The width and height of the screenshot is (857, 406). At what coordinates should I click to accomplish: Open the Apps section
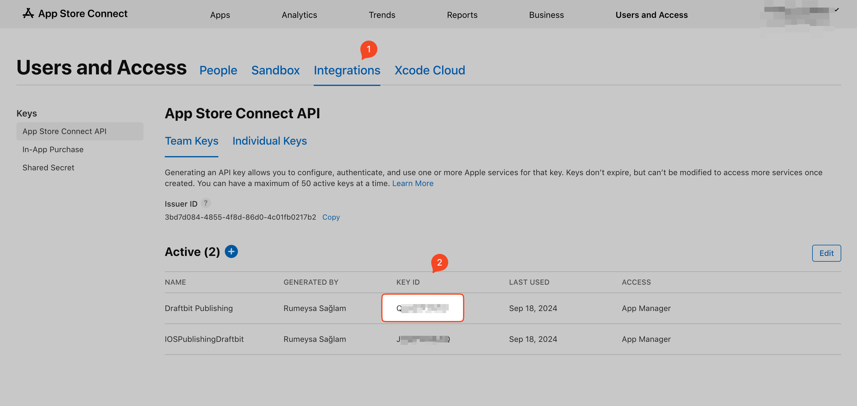coord(220,15)
